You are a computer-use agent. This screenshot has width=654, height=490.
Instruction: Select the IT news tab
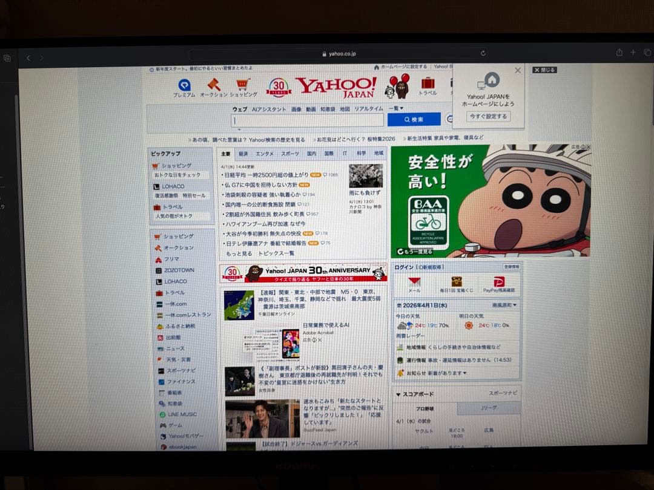pyautogui.click(x=345, y=154)
